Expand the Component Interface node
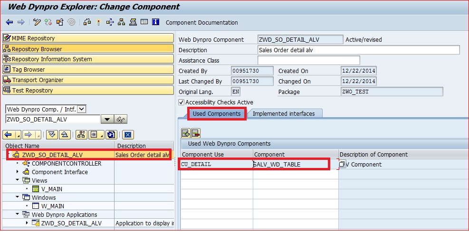 (x=17, y=172)
